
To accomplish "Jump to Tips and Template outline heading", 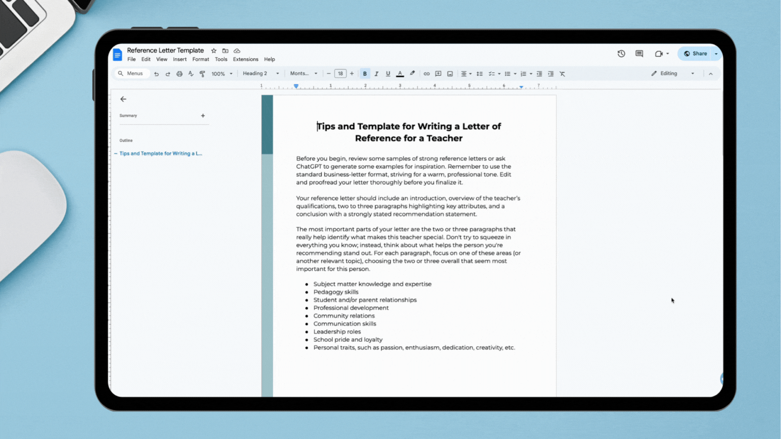I will (x=161, y=153).
